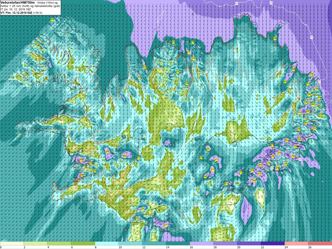
Task: Click legend scale number '18'
Action: [x=215, y=247]
